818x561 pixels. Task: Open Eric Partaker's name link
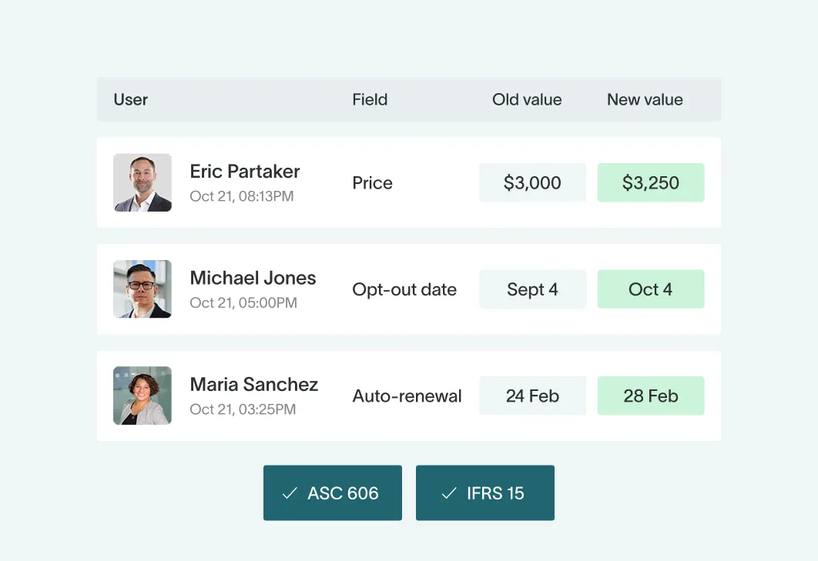[245, 172]
